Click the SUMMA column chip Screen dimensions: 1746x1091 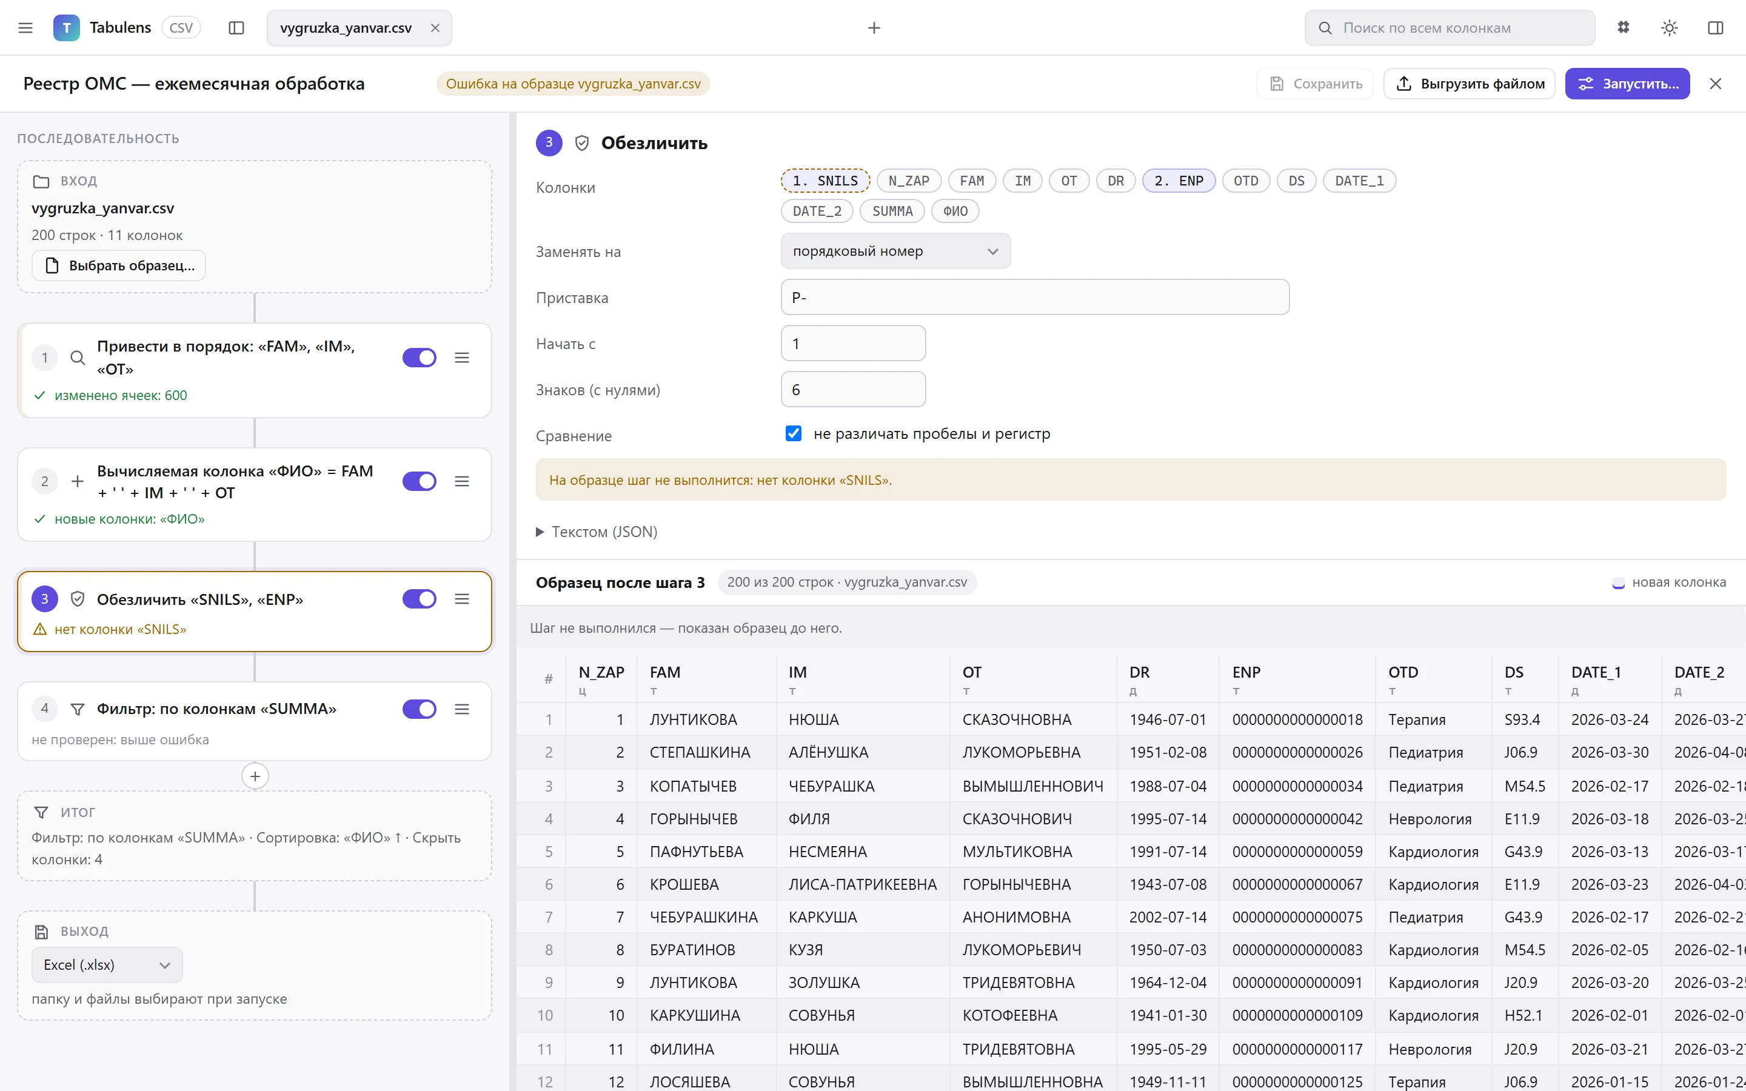click(x=892, y=212)
